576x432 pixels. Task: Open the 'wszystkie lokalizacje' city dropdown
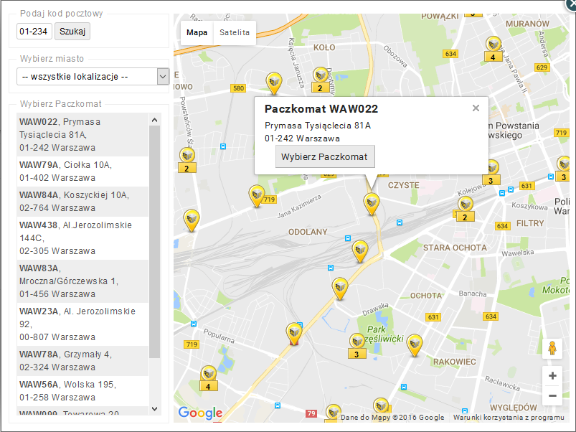tap(93, 76)
